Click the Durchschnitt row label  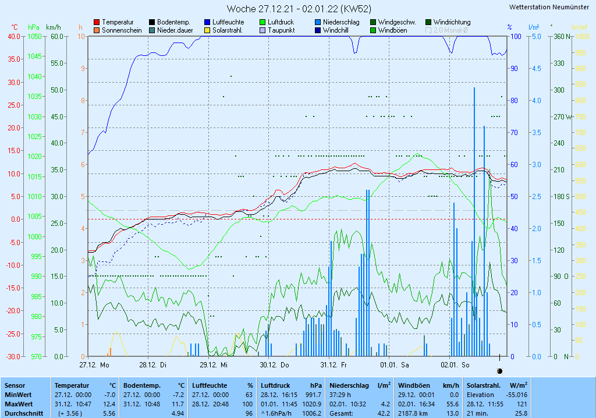click(24, 413)
